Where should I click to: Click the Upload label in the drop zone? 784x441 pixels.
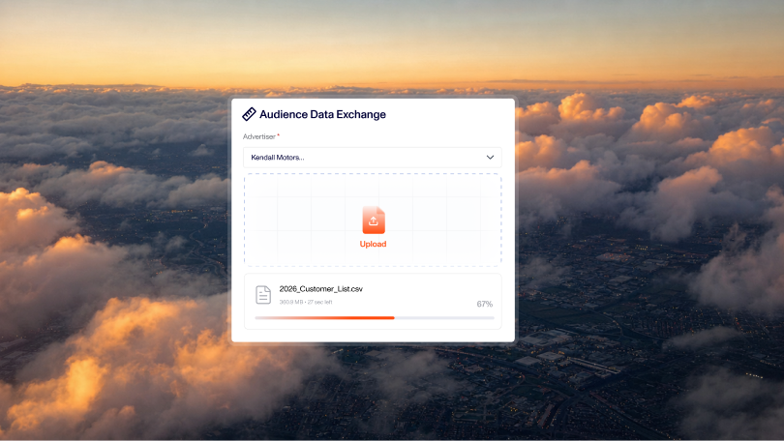pos(373,244)
